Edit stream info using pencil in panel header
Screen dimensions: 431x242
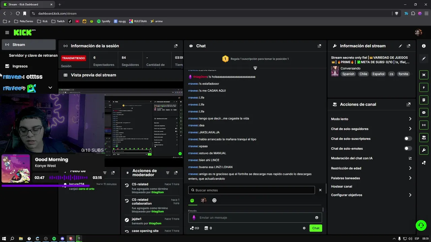point(400,46)
